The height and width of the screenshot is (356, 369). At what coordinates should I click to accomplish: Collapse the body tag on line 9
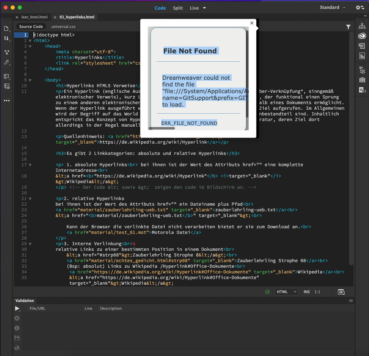tap(30, 80)
